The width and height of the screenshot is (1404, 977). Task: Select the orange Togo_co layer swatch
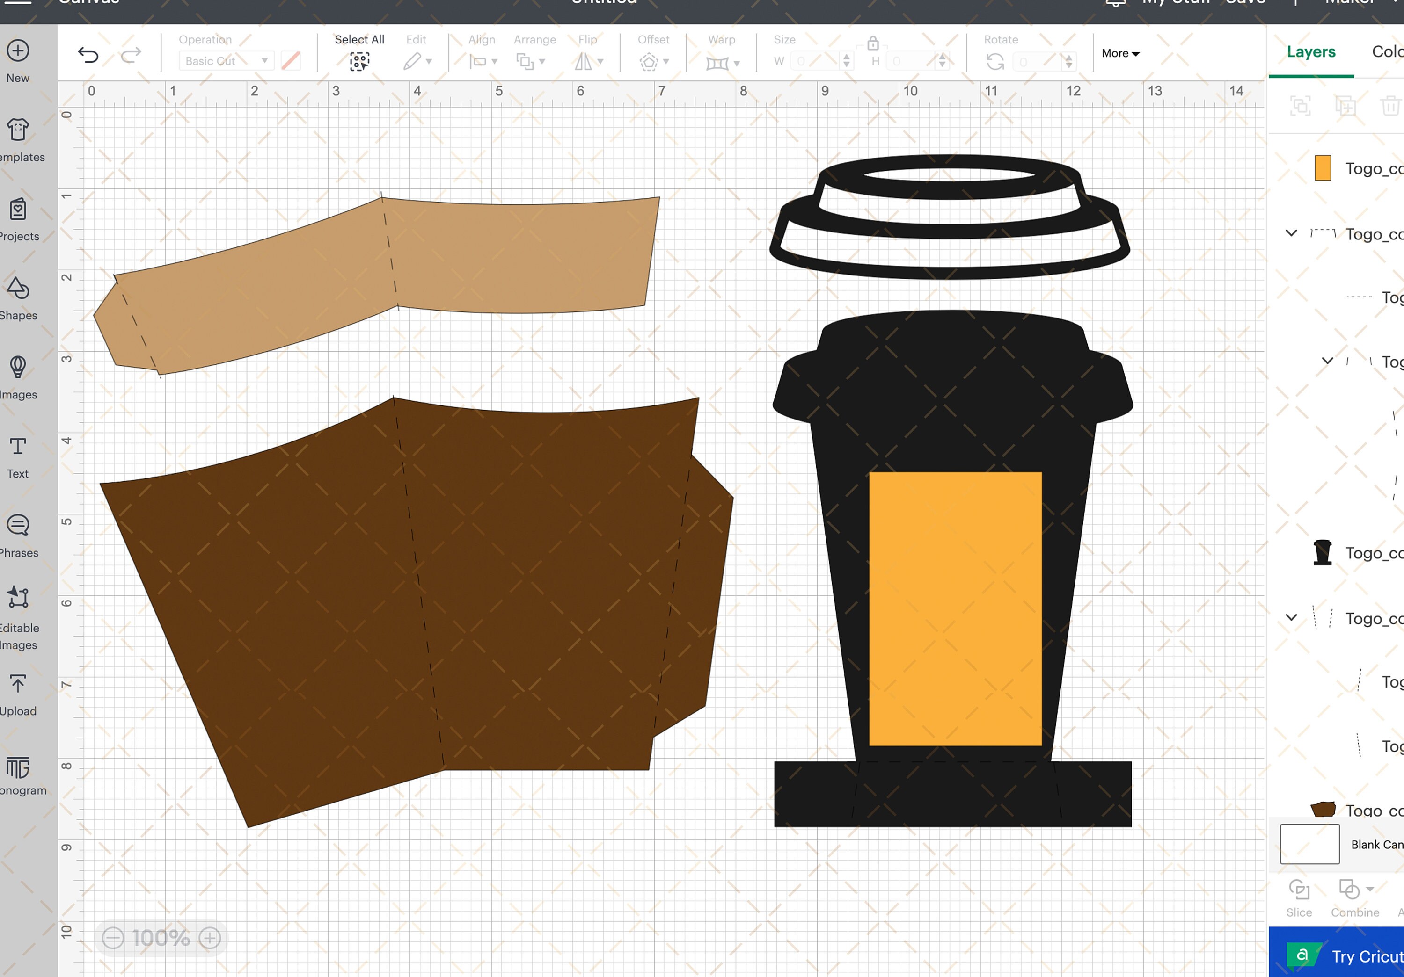coord(1322,168)
